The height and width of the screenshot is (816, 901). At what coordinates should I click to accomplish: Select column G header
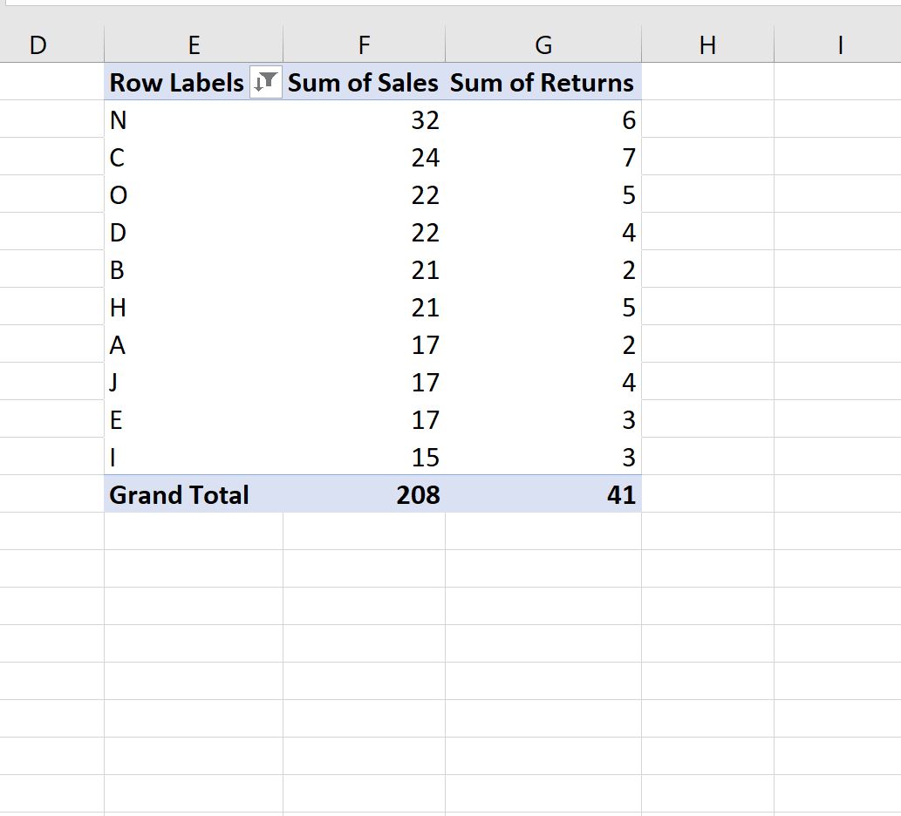pos(543,44)
